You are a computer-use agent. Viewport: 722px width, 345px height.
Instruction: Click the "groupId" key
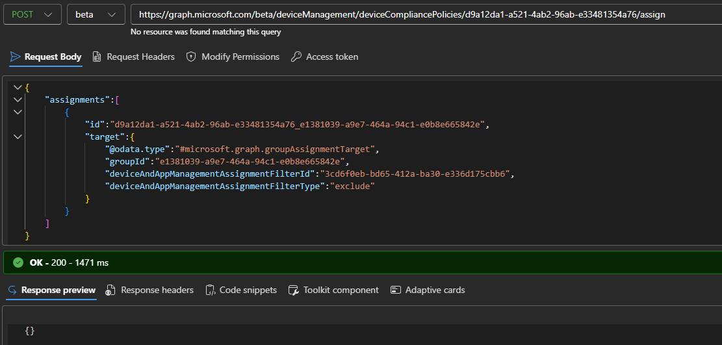pos(127,162)
